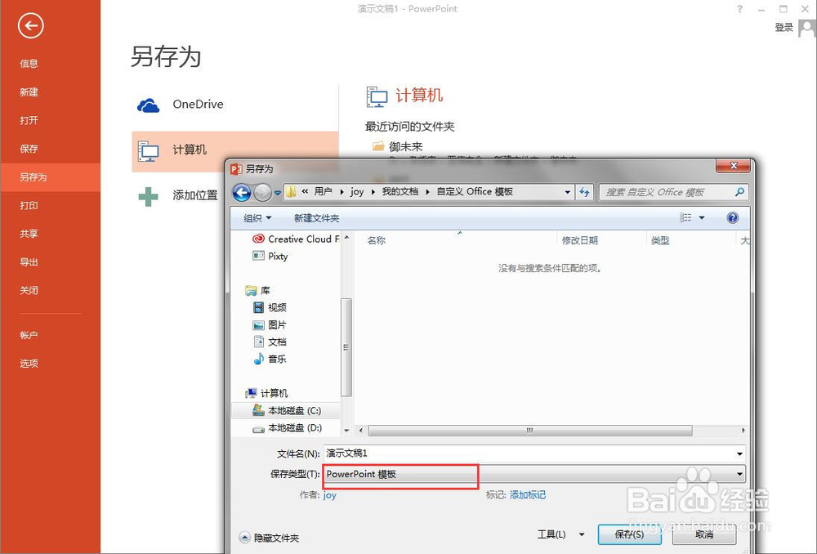817x554 pixels.
Task: Click the 取消 button
Action: [x=704, y=534]
